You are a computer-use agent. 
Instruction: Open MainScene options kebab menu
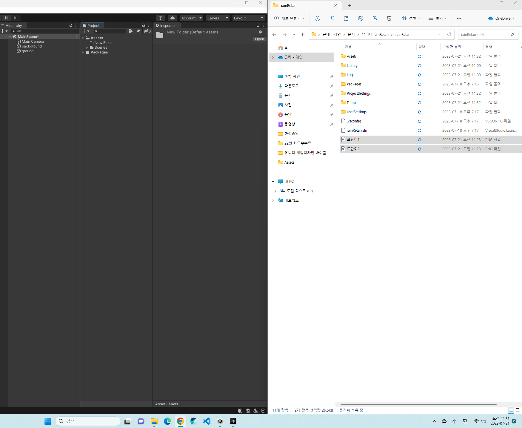coord(76,37)
